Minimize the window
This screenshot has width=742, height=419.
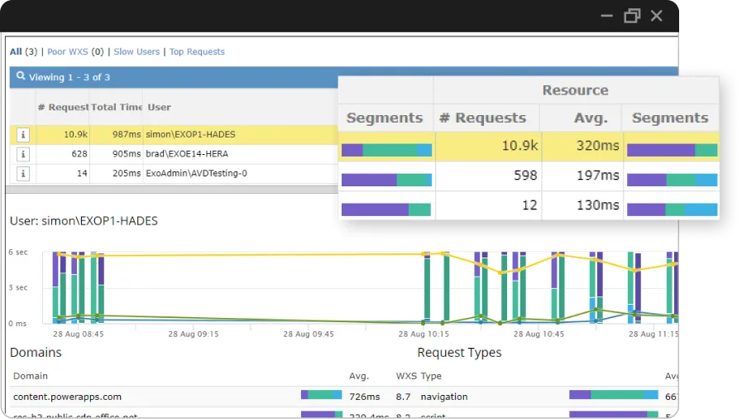606,16
